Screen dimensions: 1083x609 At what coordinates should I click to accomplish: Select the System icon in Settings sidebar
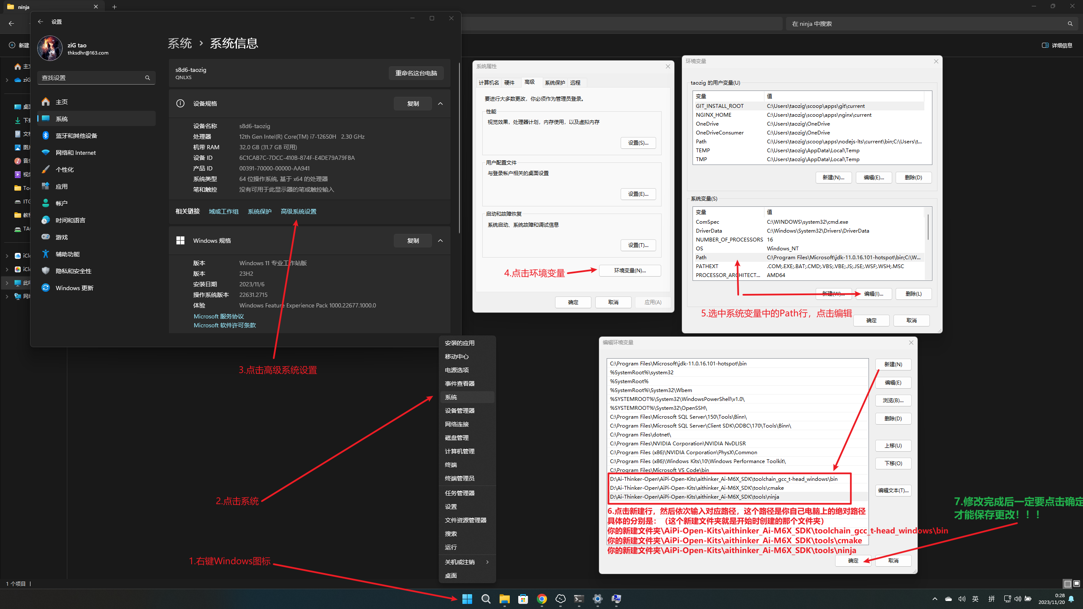(x=46, y=119)
